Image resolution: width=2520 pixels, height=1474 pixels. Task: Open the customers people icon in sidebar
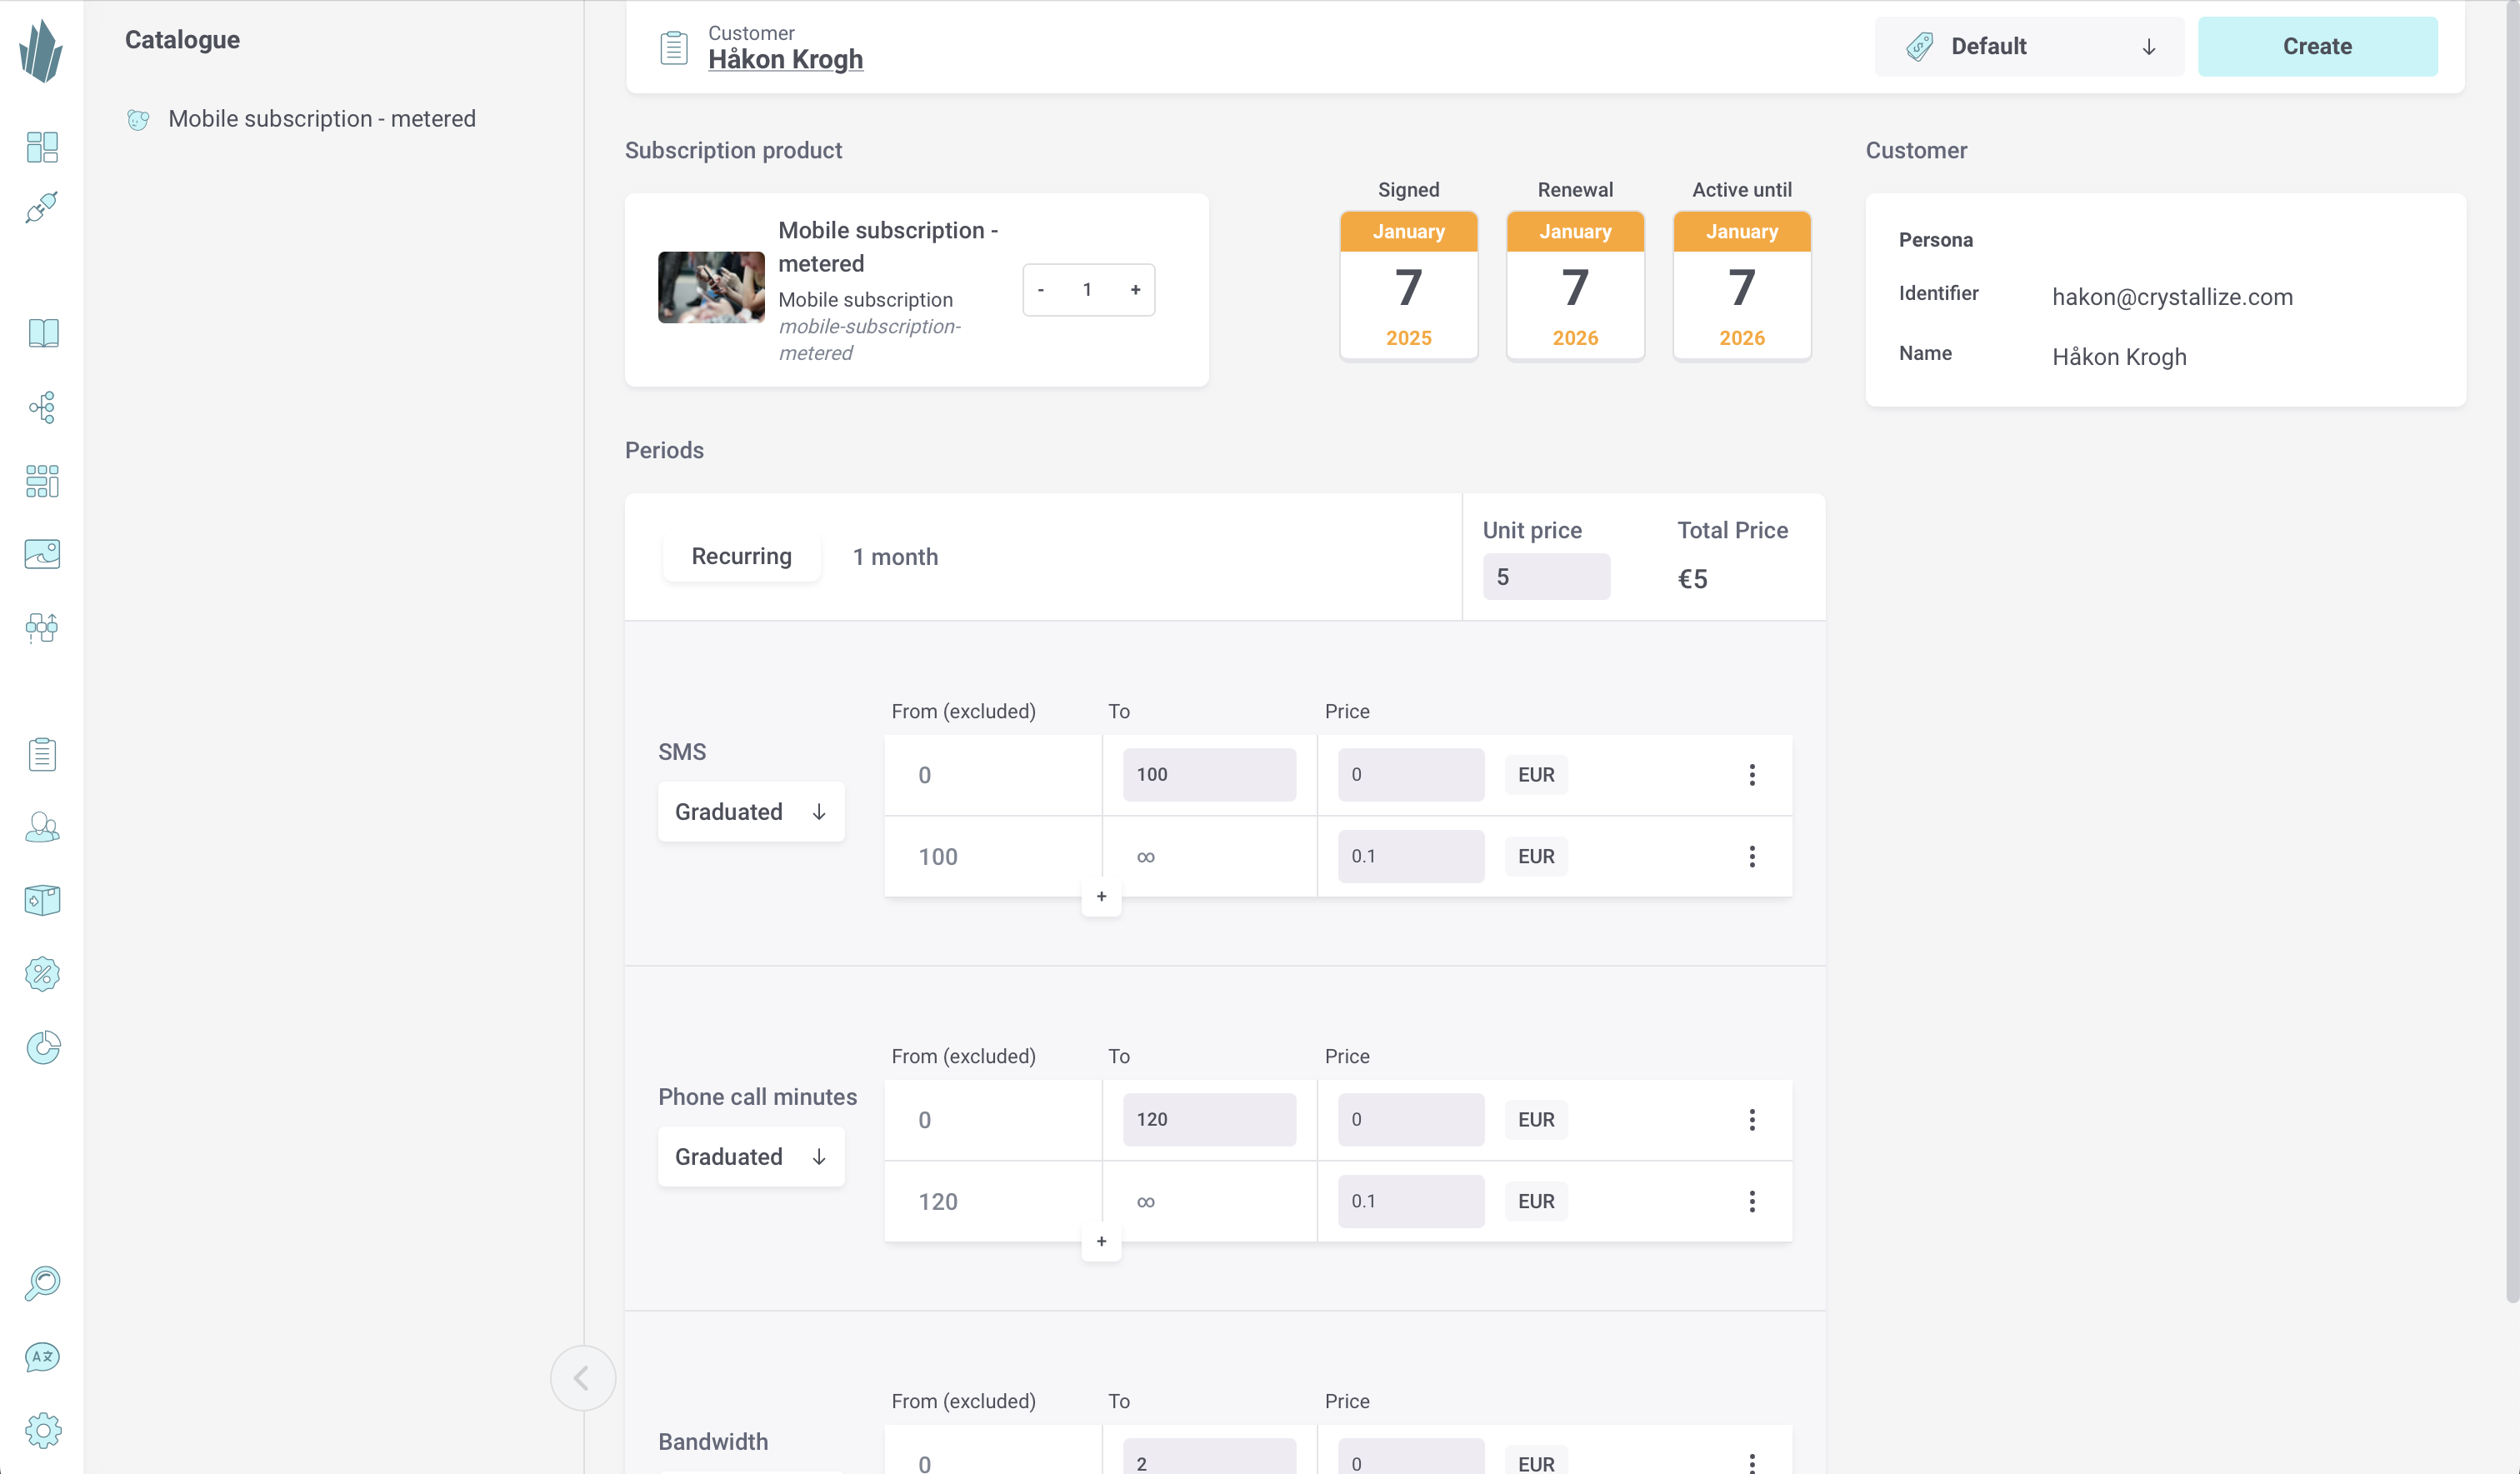pos(42,827)
